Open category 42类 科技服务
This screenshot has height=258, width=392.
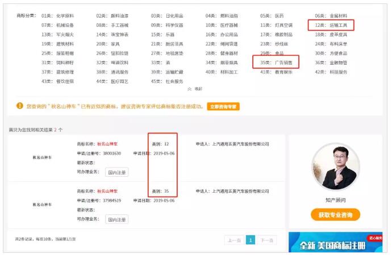click(x=331, y=72)
